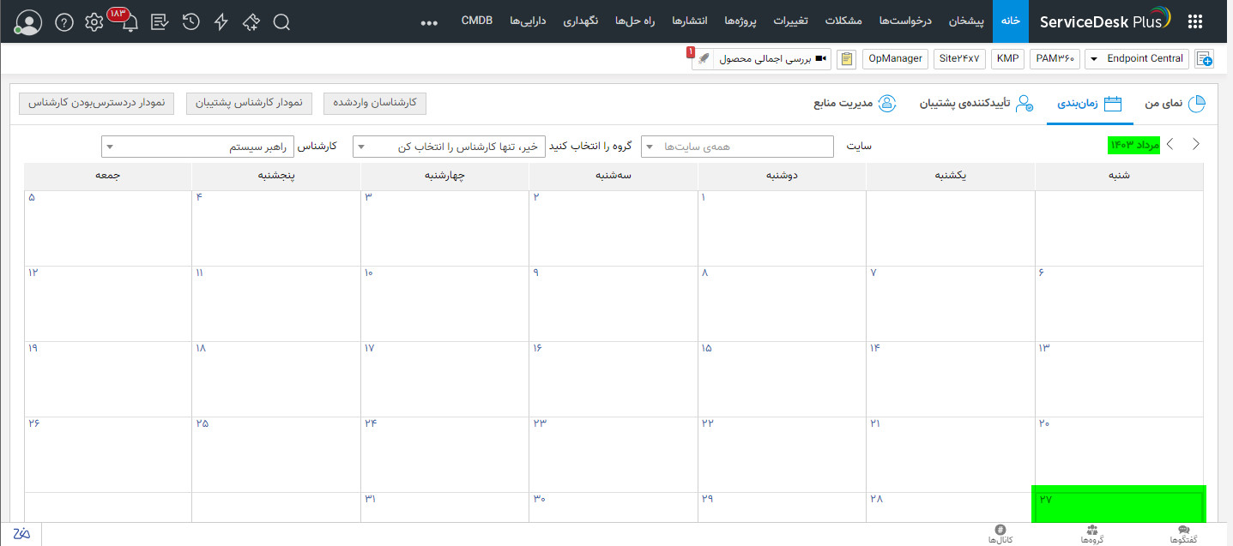Open the quick actions lightning icon
The image size is (1233, 546).
click(x=221, y=22)
